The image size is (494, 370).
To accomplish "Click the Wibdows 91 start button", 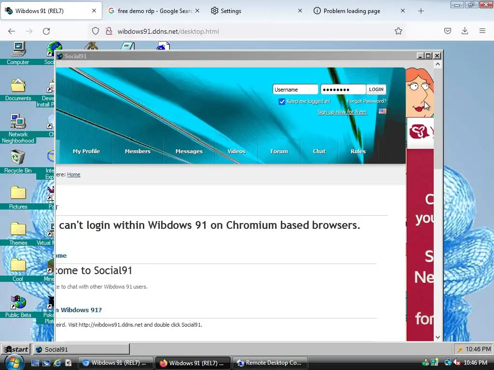I will pyautogui.click(x=15, y=349).
